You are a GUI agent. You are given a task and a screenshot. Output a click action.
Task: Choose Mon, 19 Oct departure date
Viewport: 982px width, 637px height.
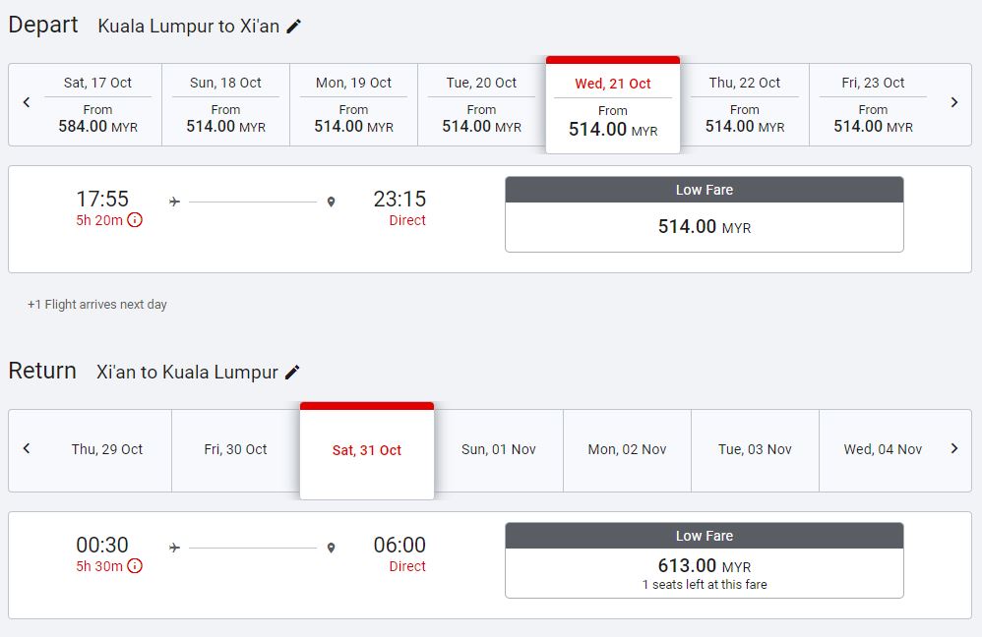[x=353, y=104]
